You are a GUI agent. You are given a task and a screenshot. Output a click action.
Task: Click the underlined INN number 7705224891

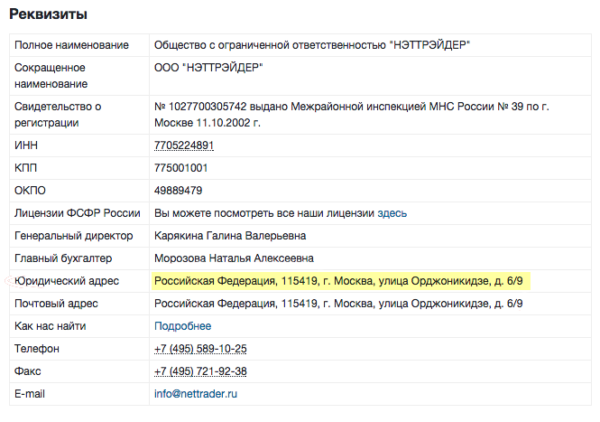coord(184,145)
